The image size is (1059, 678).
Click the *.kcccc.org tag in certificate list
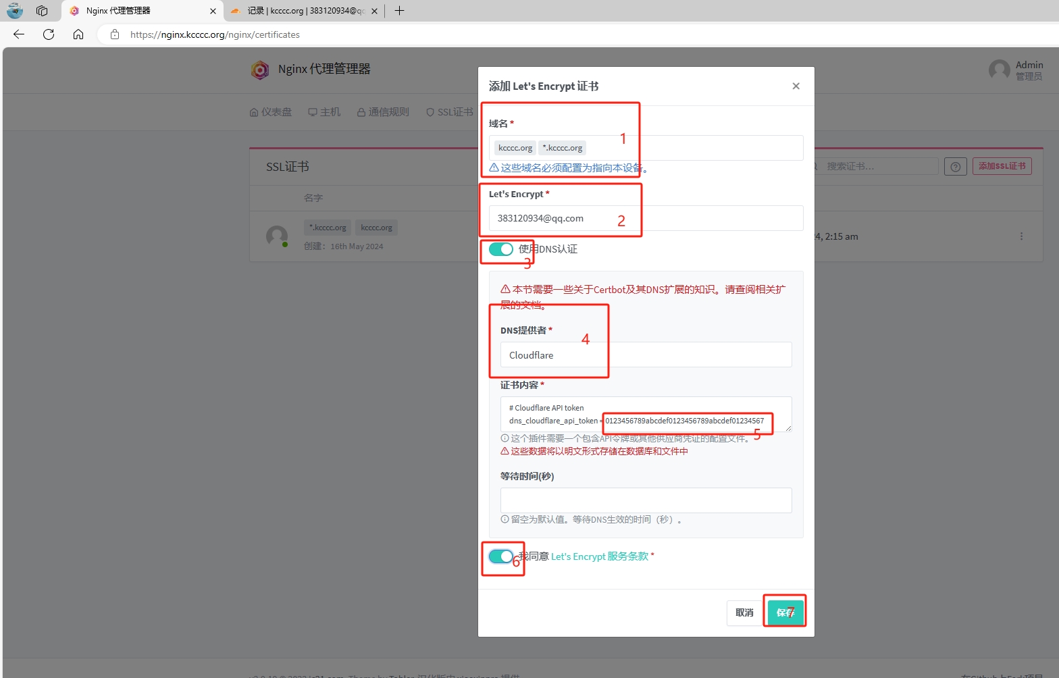pos(328,228)
